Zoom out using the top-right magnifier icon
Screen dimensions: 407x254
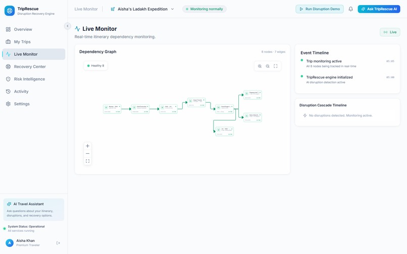coord(268,66)
